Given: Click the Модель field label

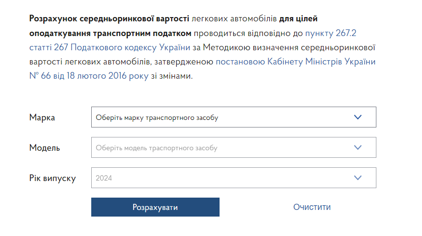Looking at the screenshot, I should pos(45,148).
